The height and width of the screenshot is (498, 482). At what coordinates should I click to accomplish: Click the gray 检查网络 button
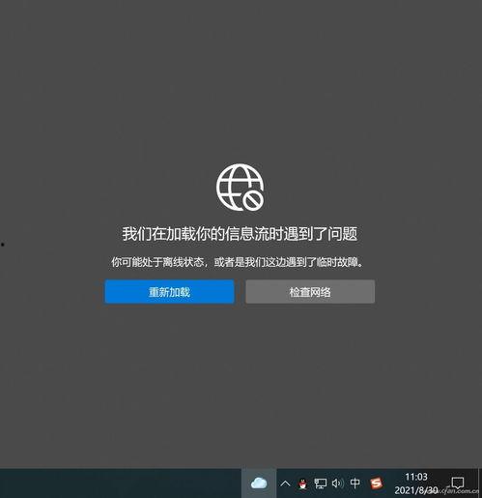click(x=310, y=292)
